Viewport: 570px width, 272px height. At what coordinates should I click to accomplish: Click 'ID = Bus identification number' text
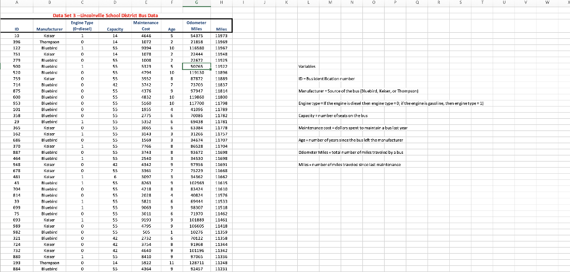coord(326,79)
